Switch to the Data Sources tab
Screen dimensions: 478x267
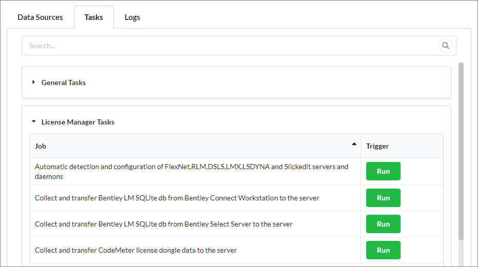click(x=40, y=17)
